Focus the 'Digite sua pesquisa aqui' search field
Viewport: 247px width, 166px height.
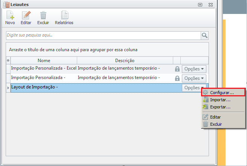click(104, 35)
